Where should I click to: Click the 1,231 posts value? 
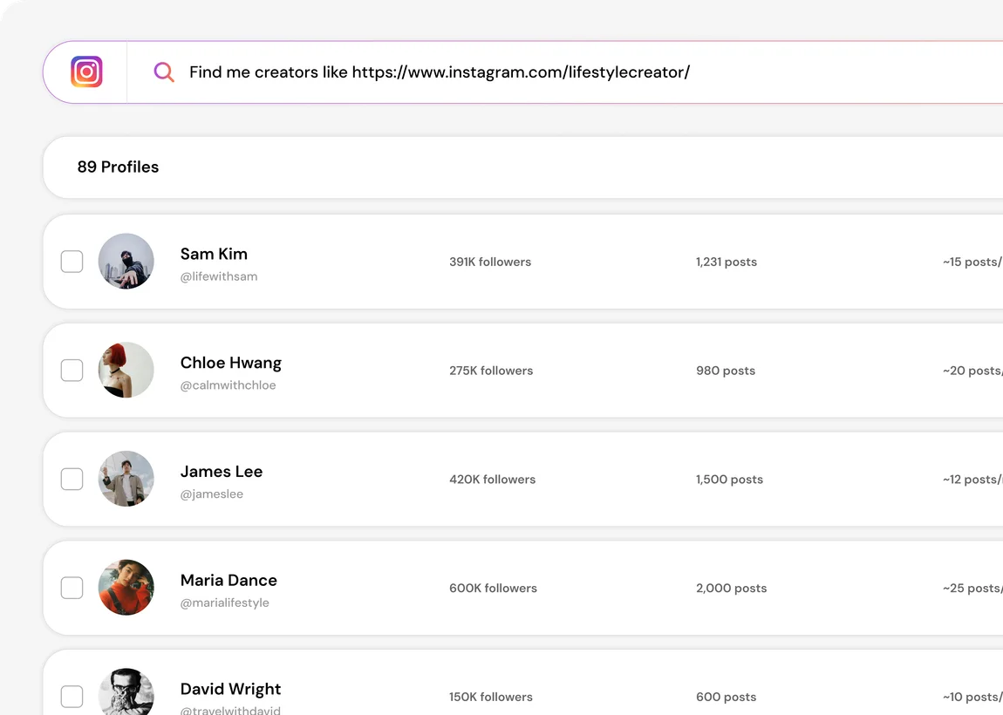click(x=726, y=262)
